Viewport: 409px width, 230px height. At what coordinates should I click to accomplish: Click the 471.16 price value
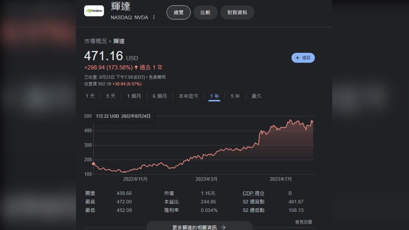103,56
